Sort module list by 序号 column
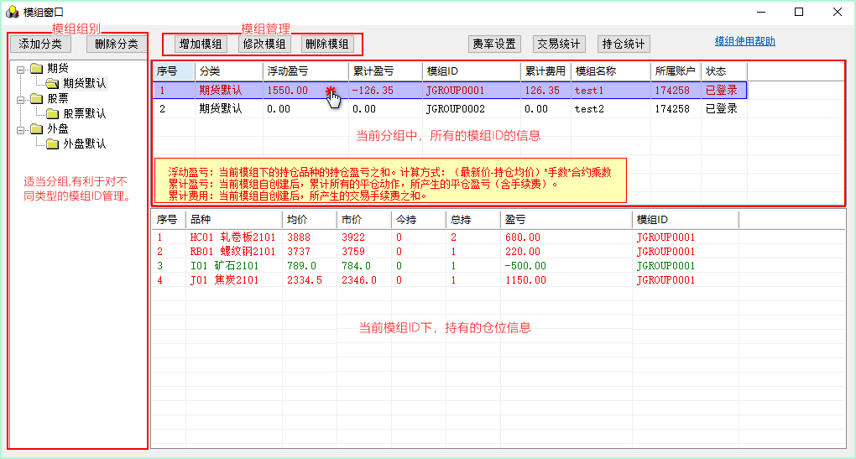The height and width of the screenshot is (459, 856). pyautogui.click(x=173, y=71)
